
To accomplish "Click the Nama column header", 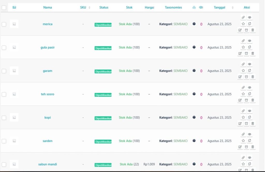I will coord(48,7).
